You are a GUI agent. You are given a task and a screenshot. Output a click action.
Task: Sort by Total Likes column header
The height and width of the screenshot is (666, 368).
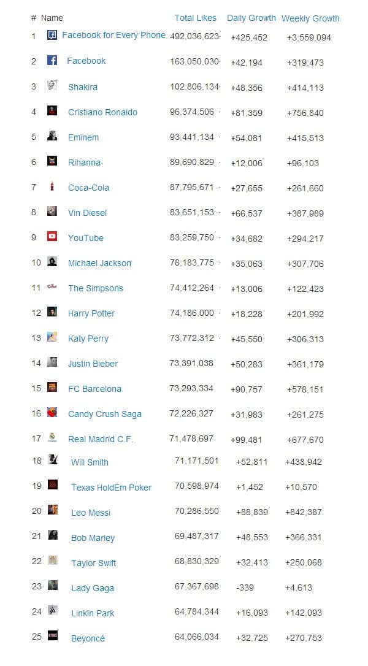(x=195, y=18)
